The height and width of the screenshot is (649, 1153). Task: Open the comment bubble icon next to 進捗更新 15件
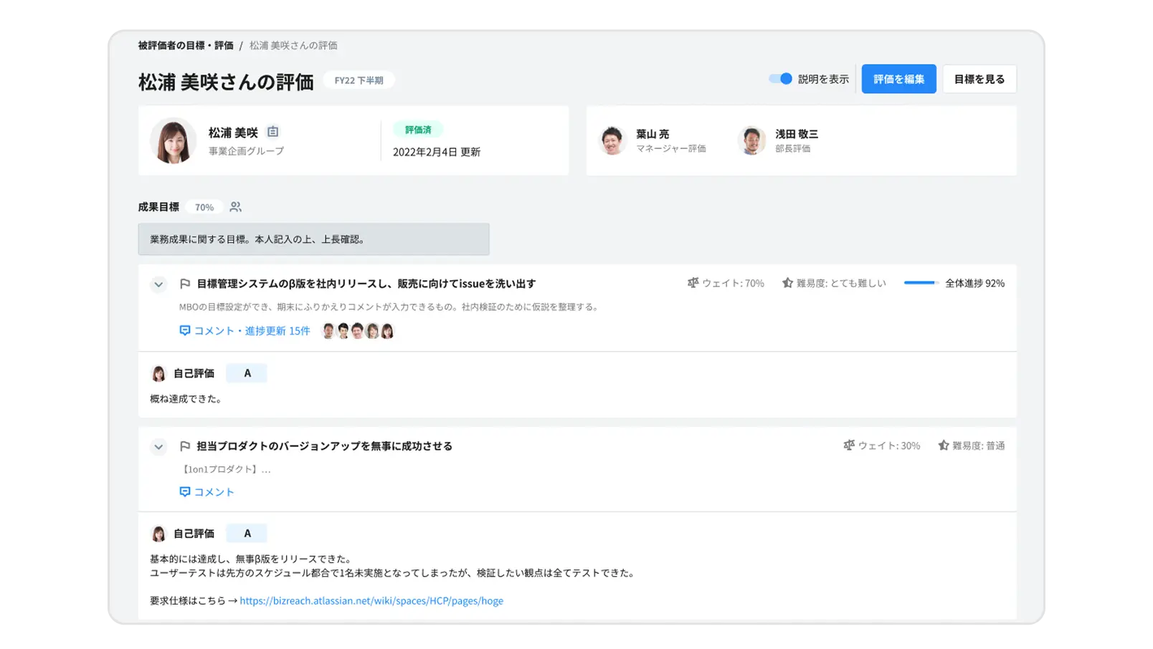[184, 330]
